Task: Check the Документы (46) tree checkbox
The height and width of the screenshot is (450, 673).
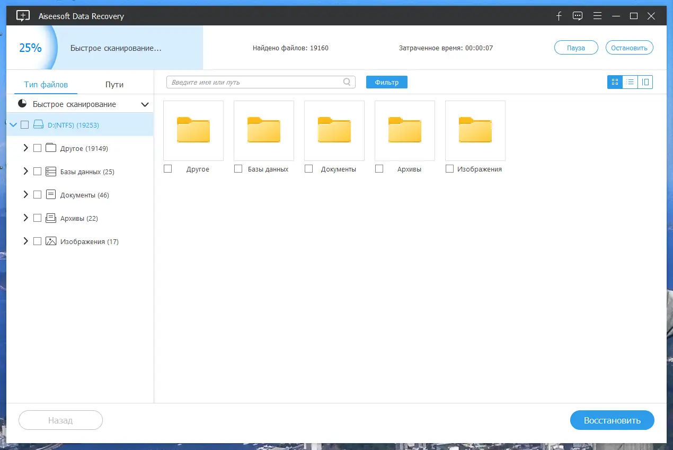Action: click(37, 195)
